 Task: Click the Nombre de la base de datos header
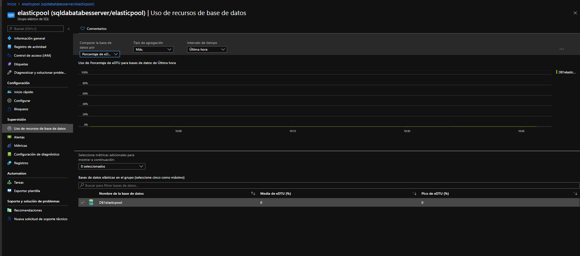click(x=121, y=194)
